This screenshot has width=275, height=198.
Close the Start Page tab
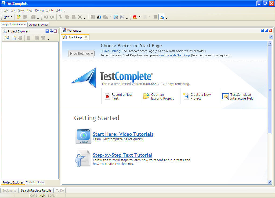tap(86, 37)
